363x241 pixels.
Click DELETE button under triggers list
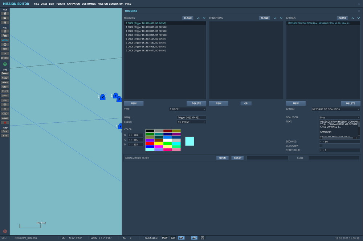click(196, 103)
